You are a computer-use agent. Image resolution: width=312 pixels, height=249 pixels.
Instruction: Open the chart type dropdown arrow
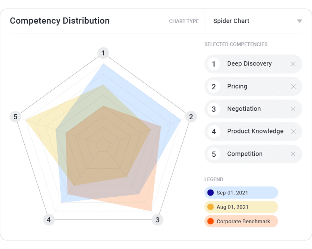click(299, 21)
